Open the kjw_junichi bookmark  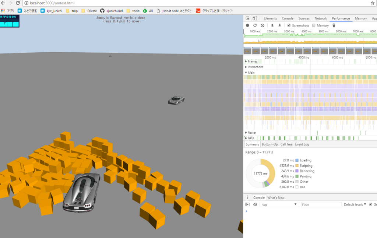(52, 11)
